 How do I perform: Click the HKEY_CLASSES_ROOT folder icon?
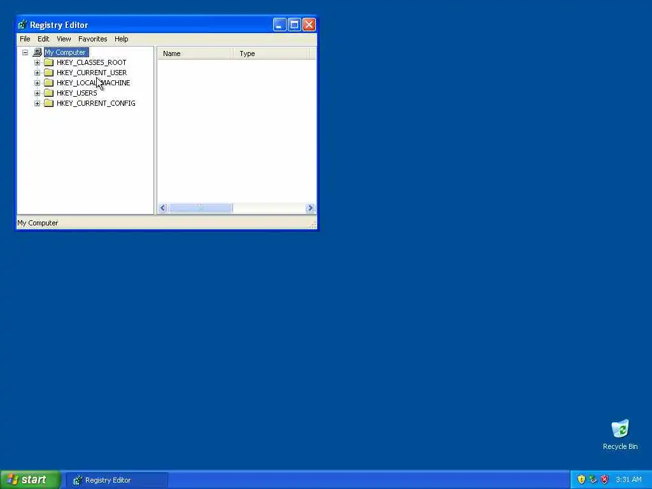[48, 62]
